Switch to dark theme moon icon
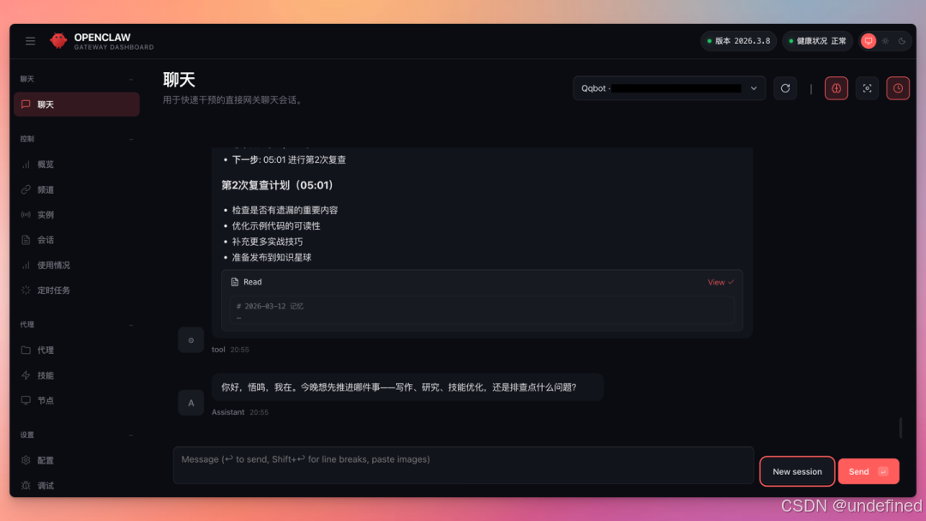This screenshot has width=926, height=521. pyautogui.click(x=902, y=41)
